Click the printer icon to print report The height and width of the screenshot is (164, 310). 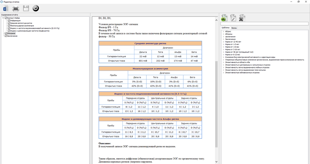click(15, 8)
